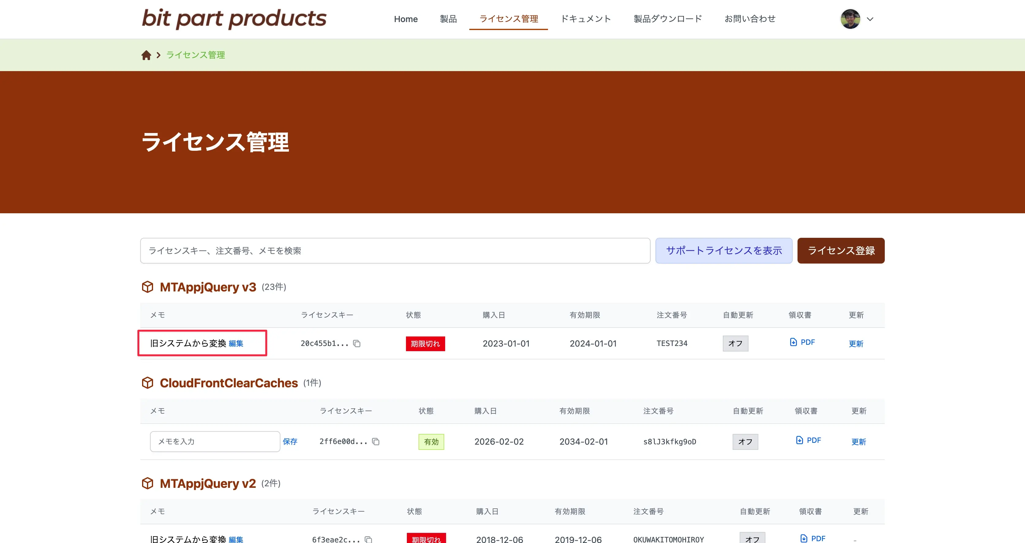Download PDF receipt for order TEST234
This screenshot has width=1025, height=543.
[802, 342]
